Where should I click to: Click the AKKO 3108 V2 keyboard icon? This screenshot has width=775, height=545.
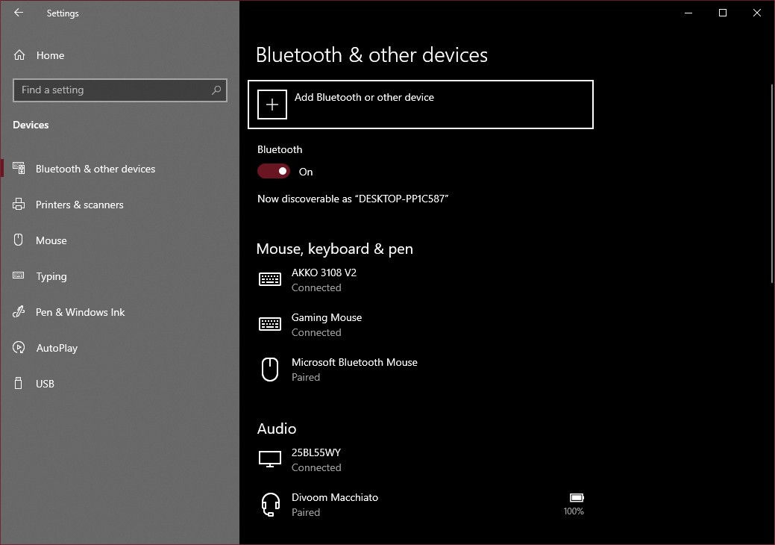coord(270,279)
